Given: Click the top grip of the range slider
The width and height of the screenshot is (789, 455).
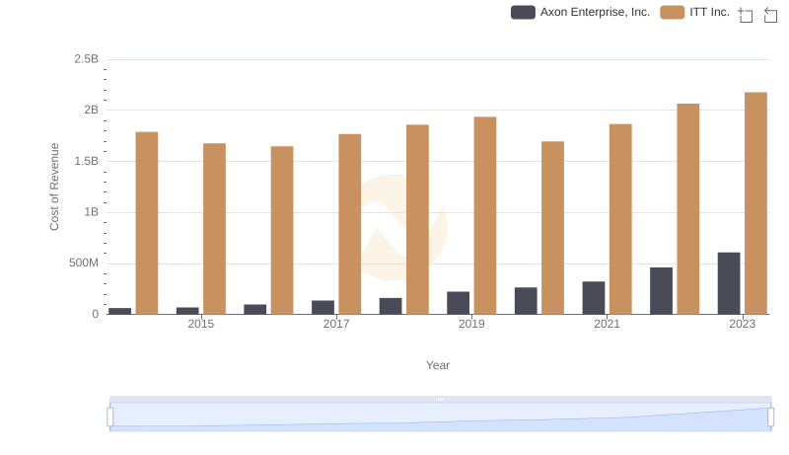Looking at the screenshot, I should (441, 399).
